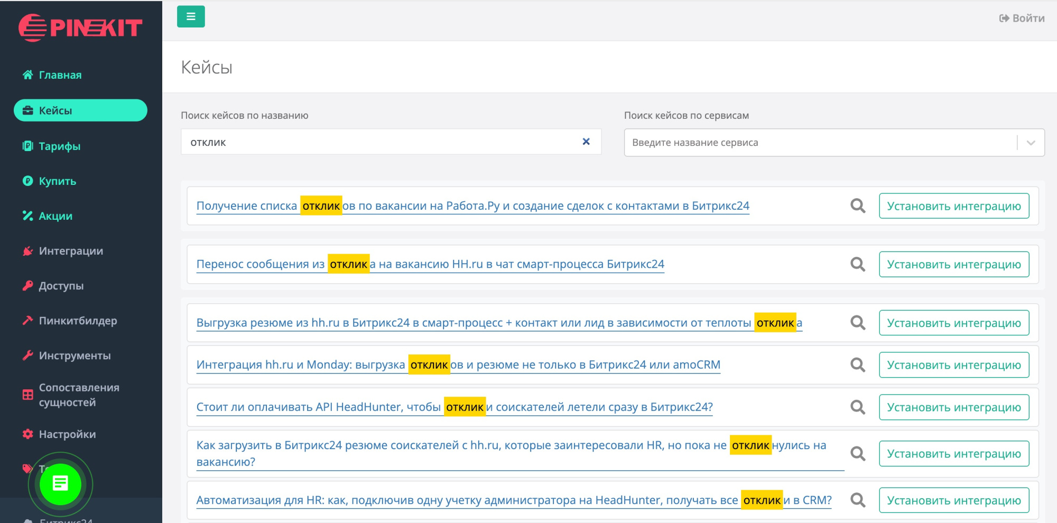Toggle the sidebar with the hamburger button

(191, 17)
